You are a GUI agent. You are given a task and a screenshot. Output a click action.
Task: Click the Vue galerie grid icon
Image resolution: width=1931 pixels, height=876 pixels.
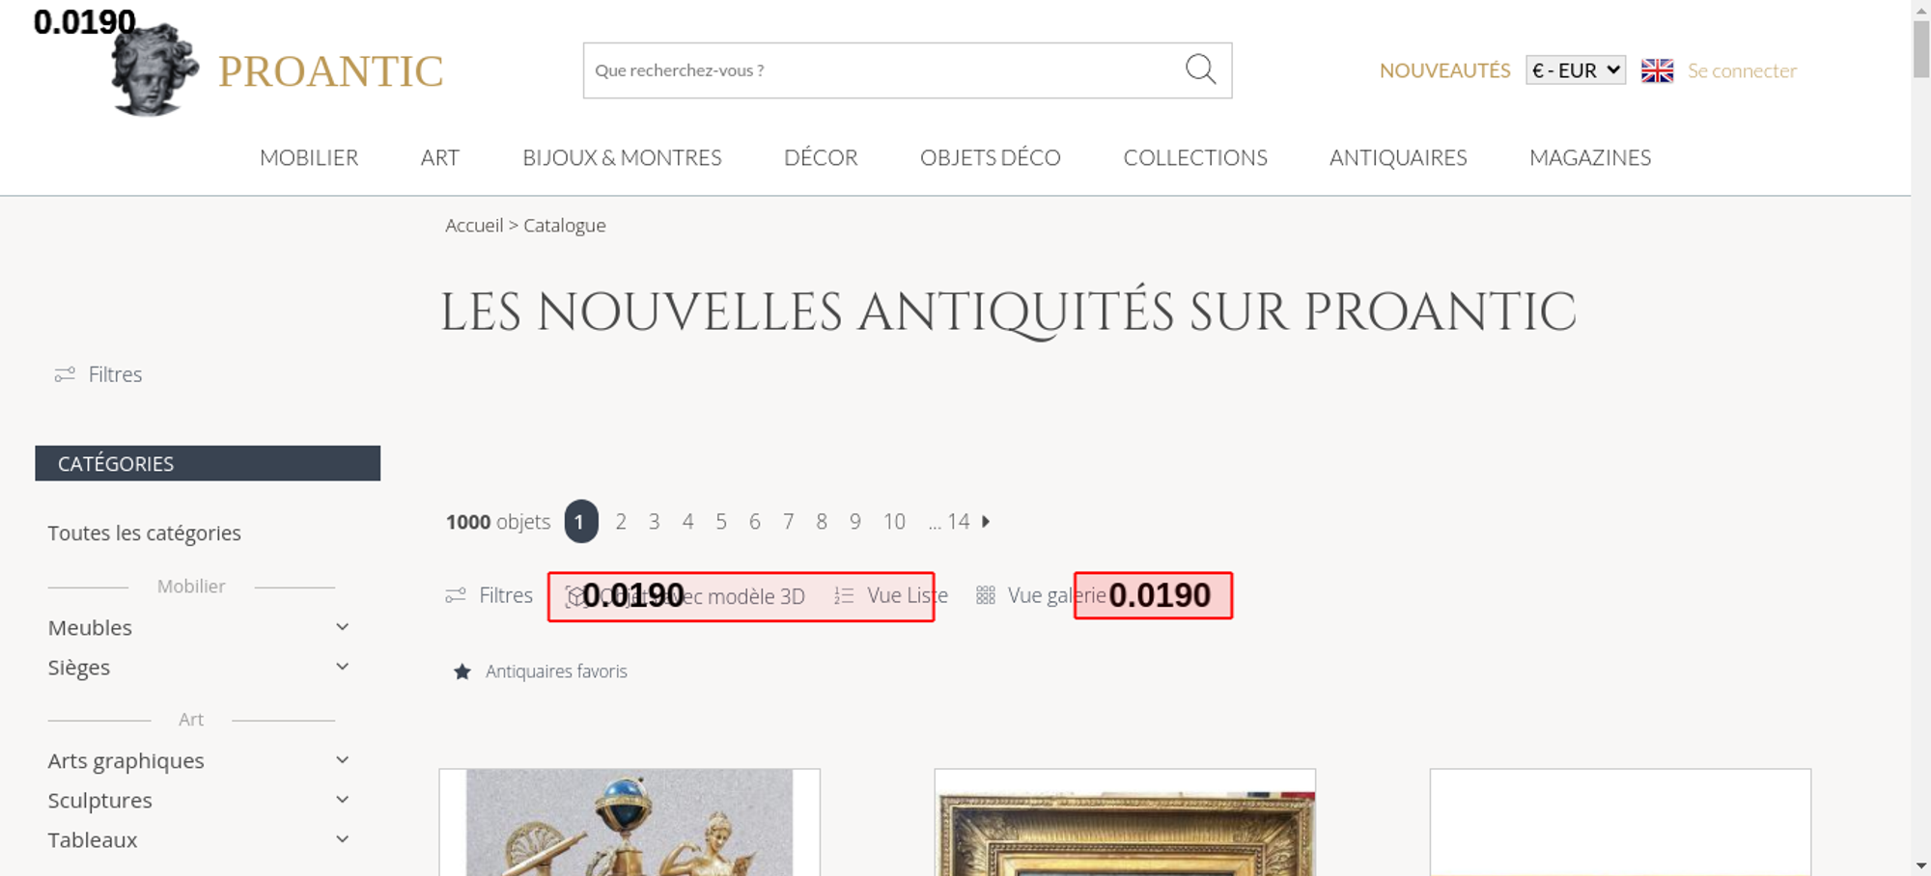[x=985, y=596]
